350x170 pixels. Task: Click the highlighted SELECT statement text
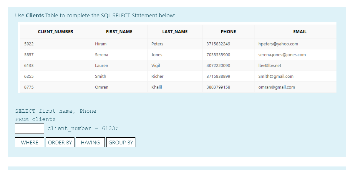(x=56, y=111)
